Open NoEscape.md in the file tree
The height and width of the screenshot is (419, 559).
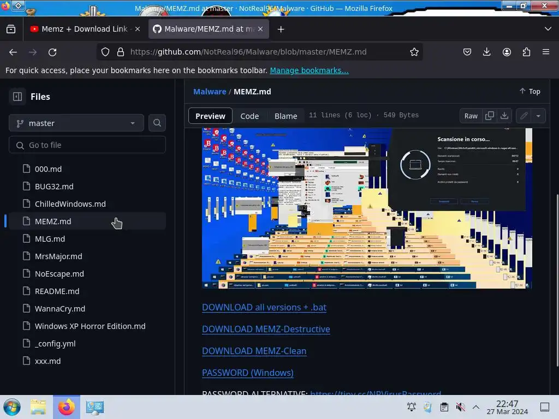87,273
